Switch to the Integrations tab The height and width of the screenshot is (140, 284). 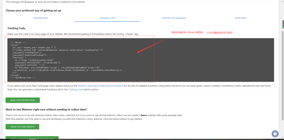click(41, 18)
